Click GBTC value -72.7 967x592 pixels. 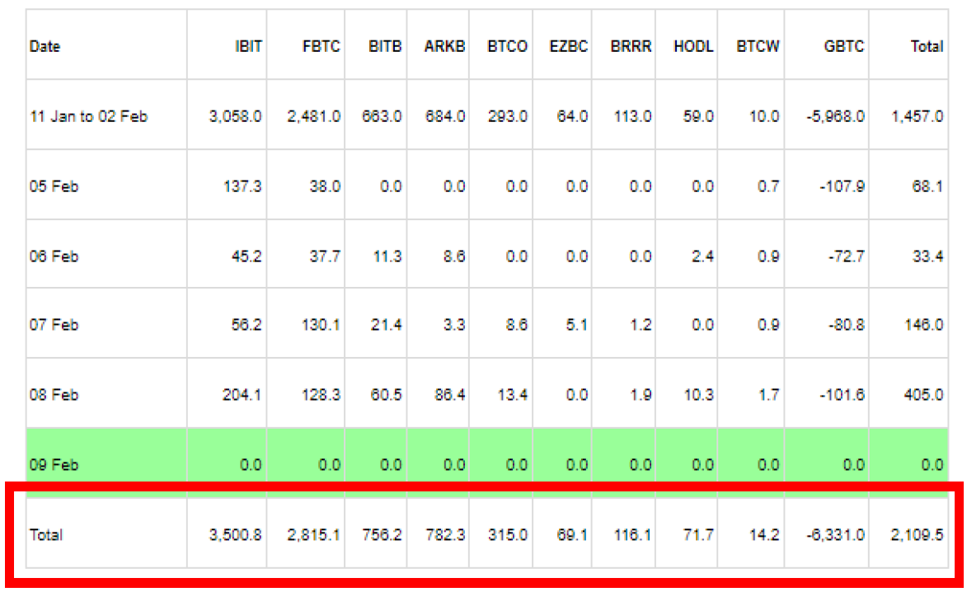click(x=846, y=256)
